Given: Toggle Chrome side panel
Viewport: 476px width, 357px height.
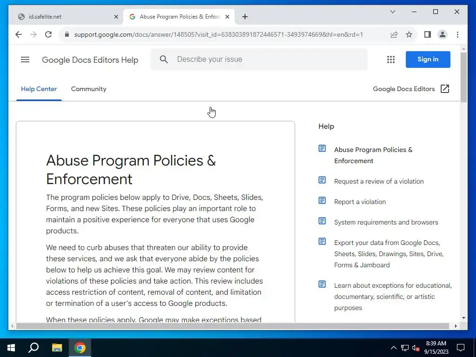Looking at the screenshot, I should pos(428,34).
